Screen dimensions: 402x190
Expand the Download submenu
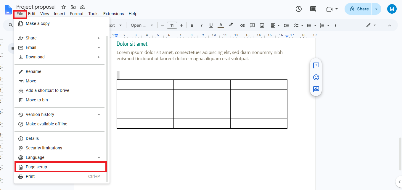(x=60, y=57)
